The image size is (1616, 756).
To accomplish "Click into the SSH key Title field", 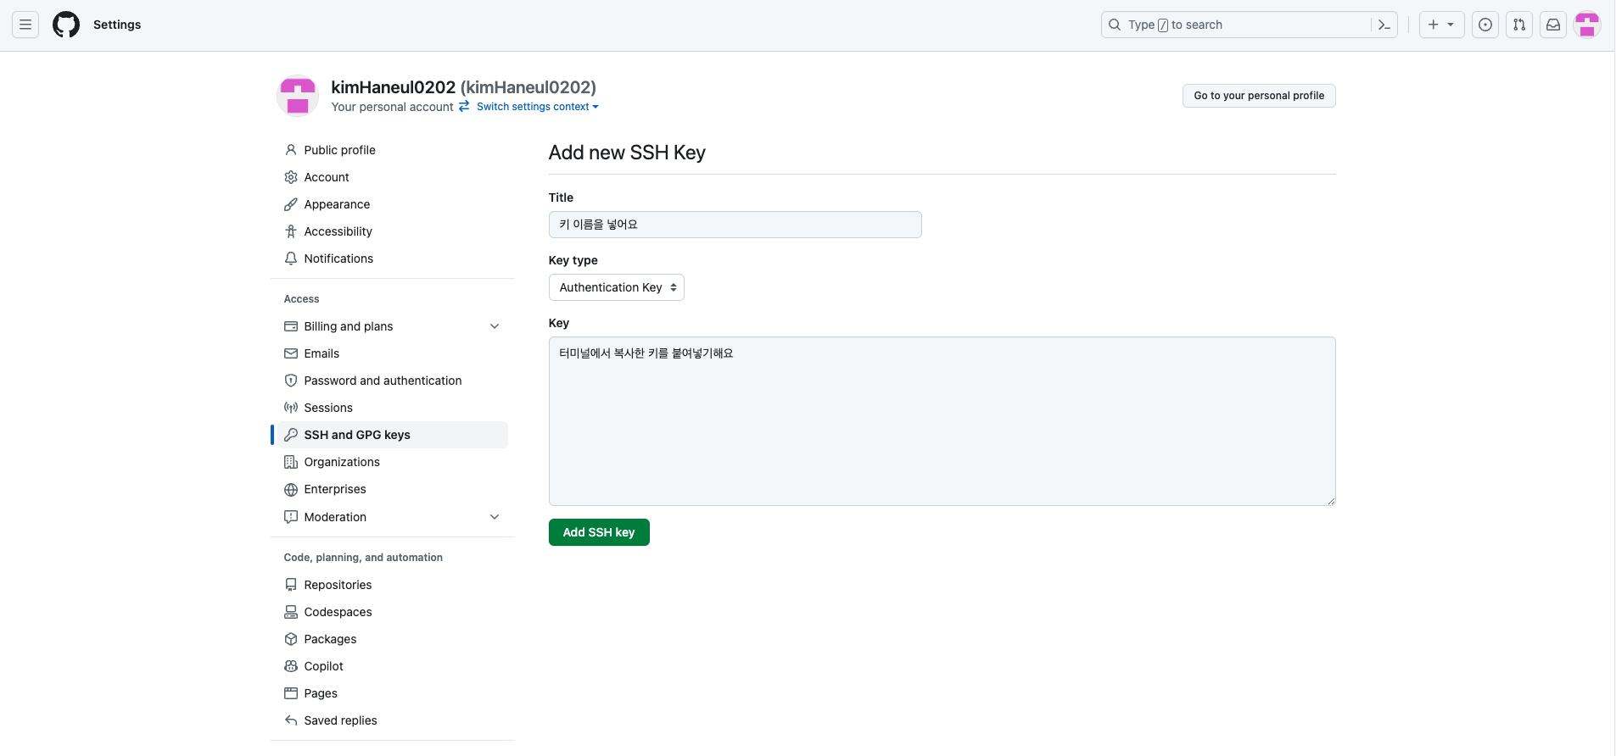I will point(735,225).
